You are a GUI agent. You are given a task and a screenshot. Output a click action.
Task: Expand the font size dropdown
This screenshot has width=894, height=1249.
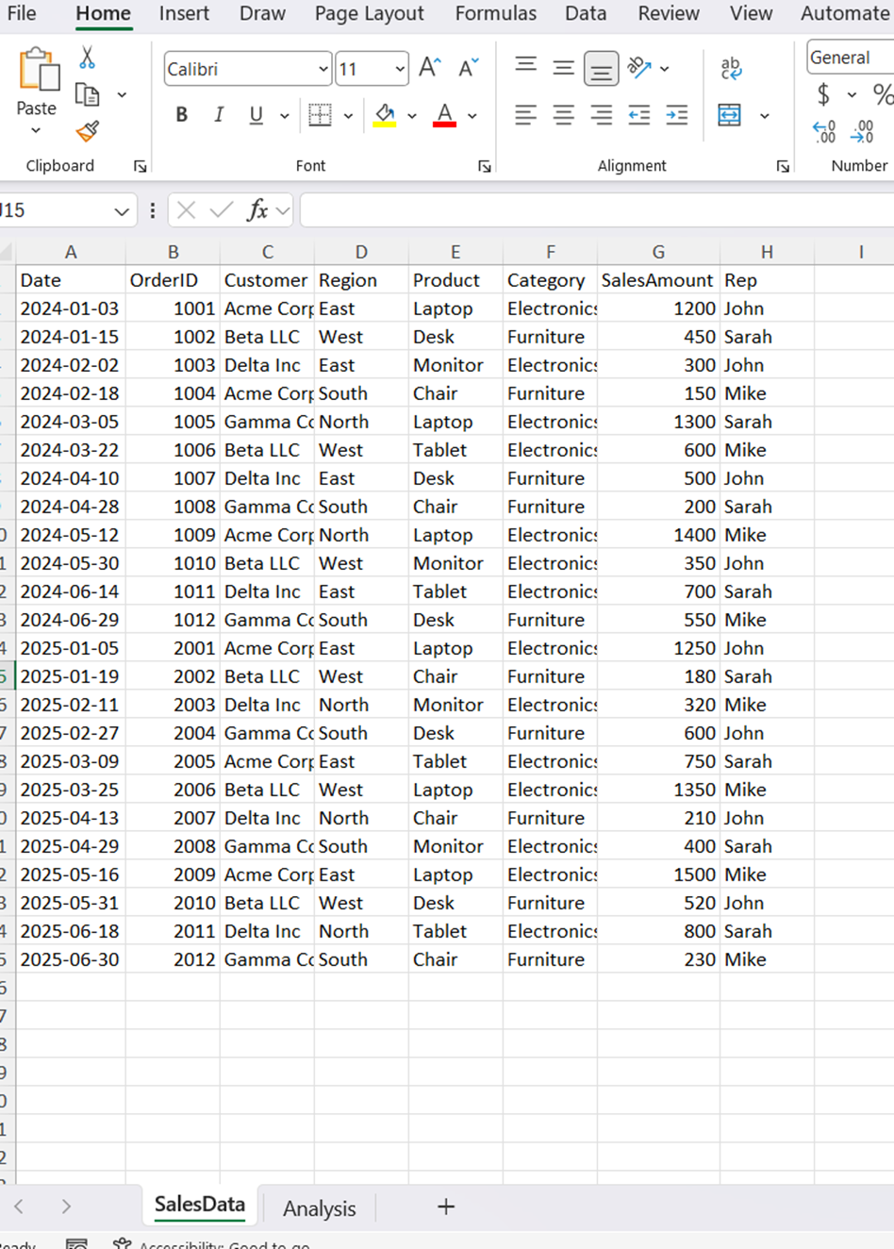point(400,69)
